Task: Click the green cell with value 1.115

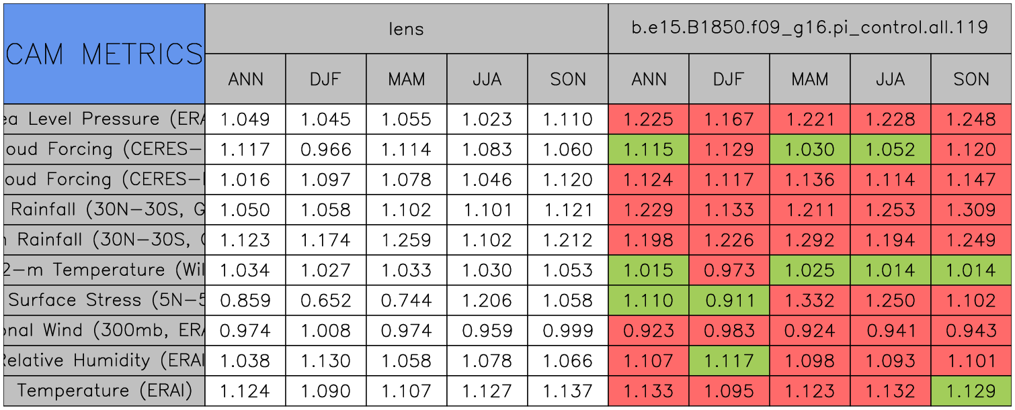Action: click(648, 150)
